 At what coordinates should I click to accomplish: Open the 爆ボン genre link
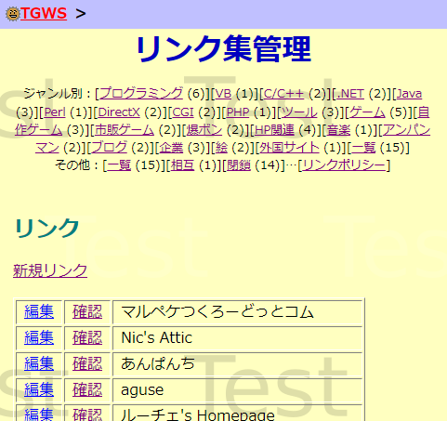point(204,130)
